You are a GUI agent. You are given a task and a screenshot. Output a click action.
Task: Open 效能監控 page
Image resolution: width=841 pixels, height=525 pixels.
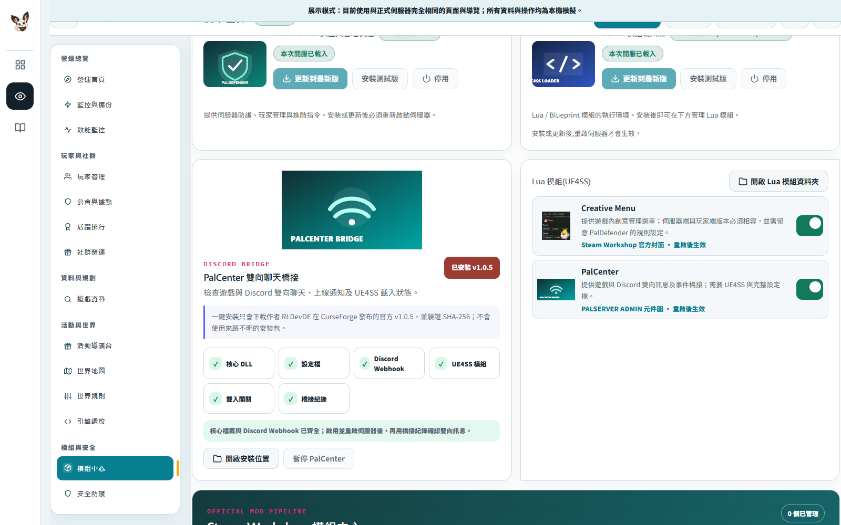pos(115,130)
